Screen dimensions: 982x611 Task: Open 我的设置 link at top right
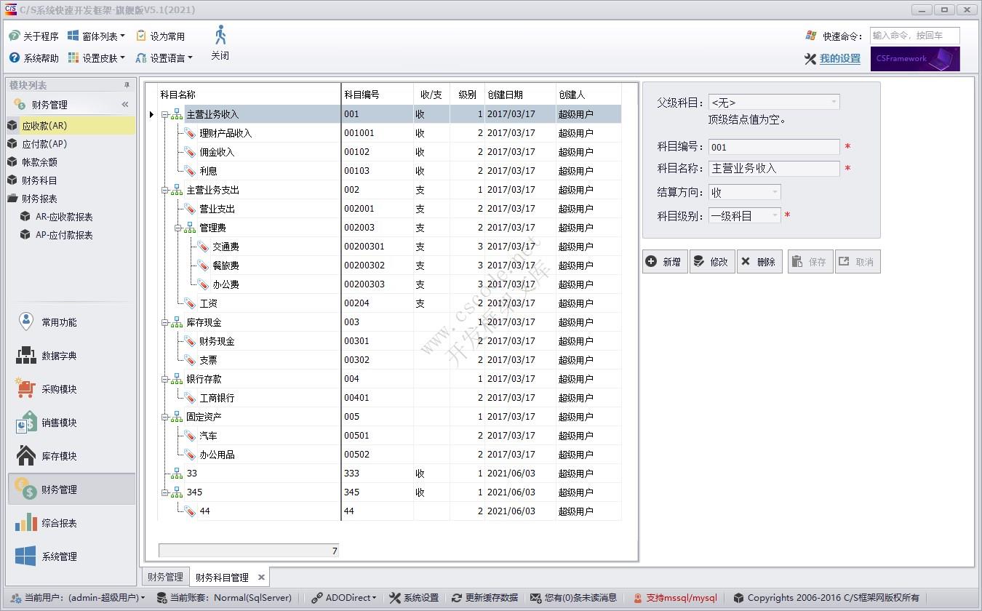click(x=838, y=58)
